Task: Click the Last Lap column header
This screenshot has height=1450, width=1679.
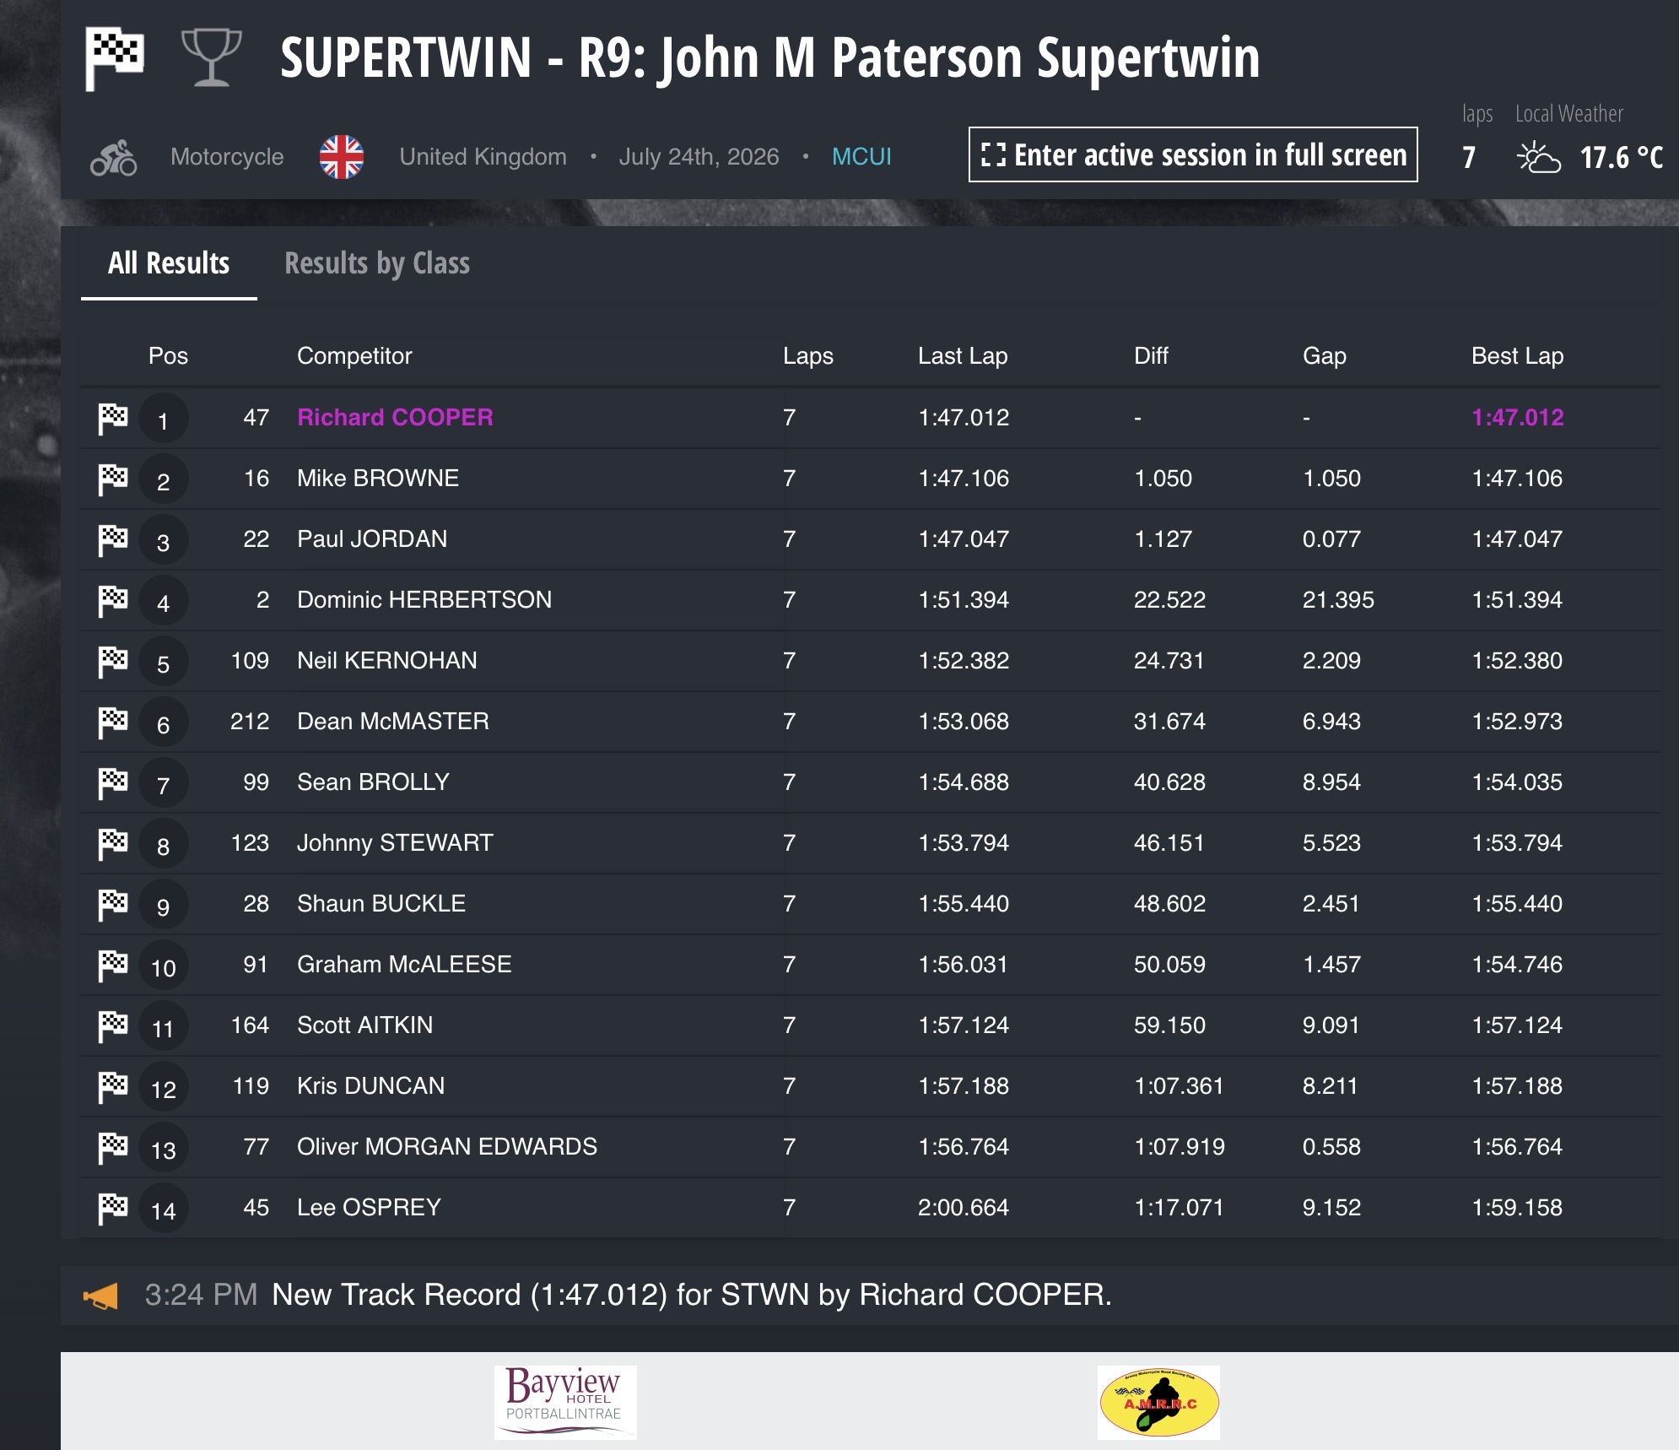Action: [963, 355]
